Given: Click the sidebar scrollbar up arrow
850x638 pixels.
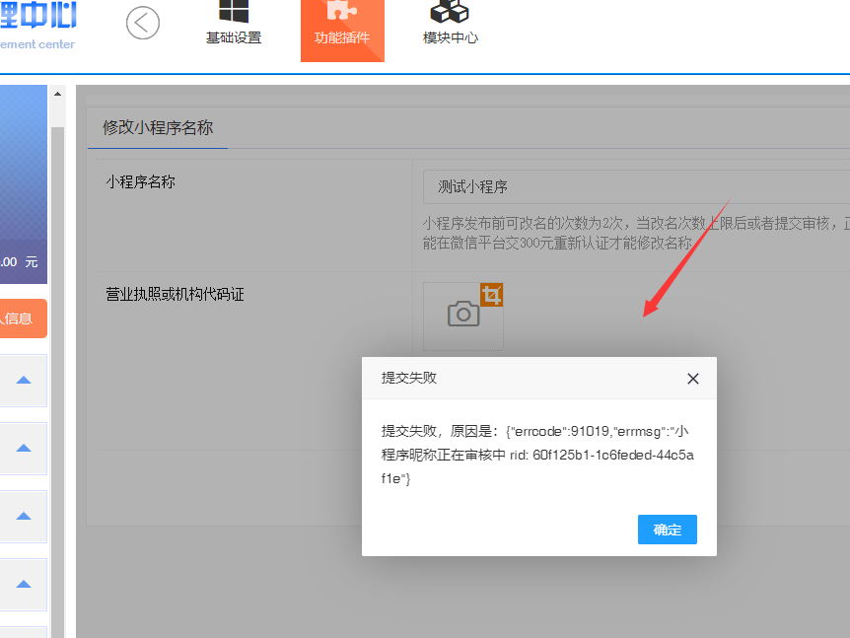Looking at the screenshot, I should point(57,94).
